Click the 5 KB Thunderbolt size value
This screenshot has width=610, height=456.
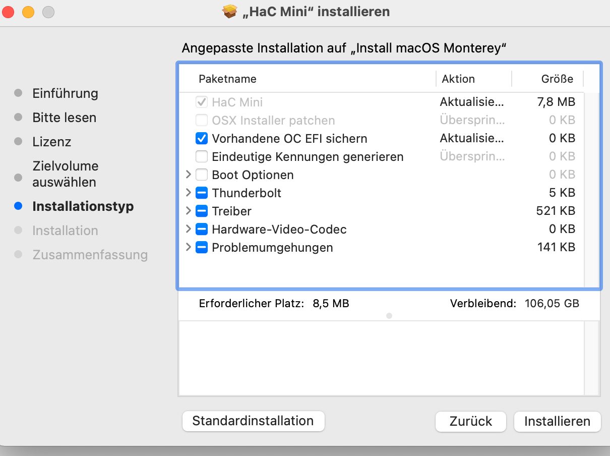point(562,193)
